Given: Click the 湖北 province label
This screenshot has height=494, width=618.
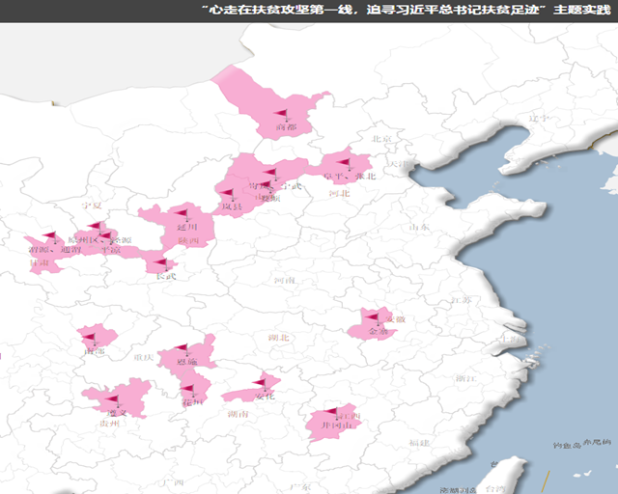Looking at the screenshot, I should coord(278,338).
